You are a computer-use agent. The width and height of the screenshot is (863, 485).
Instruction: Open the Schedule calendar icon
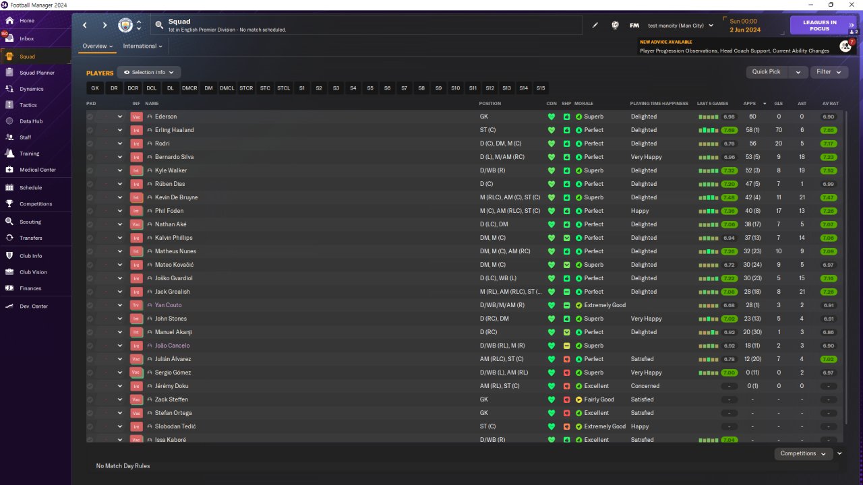pos(9,187)
